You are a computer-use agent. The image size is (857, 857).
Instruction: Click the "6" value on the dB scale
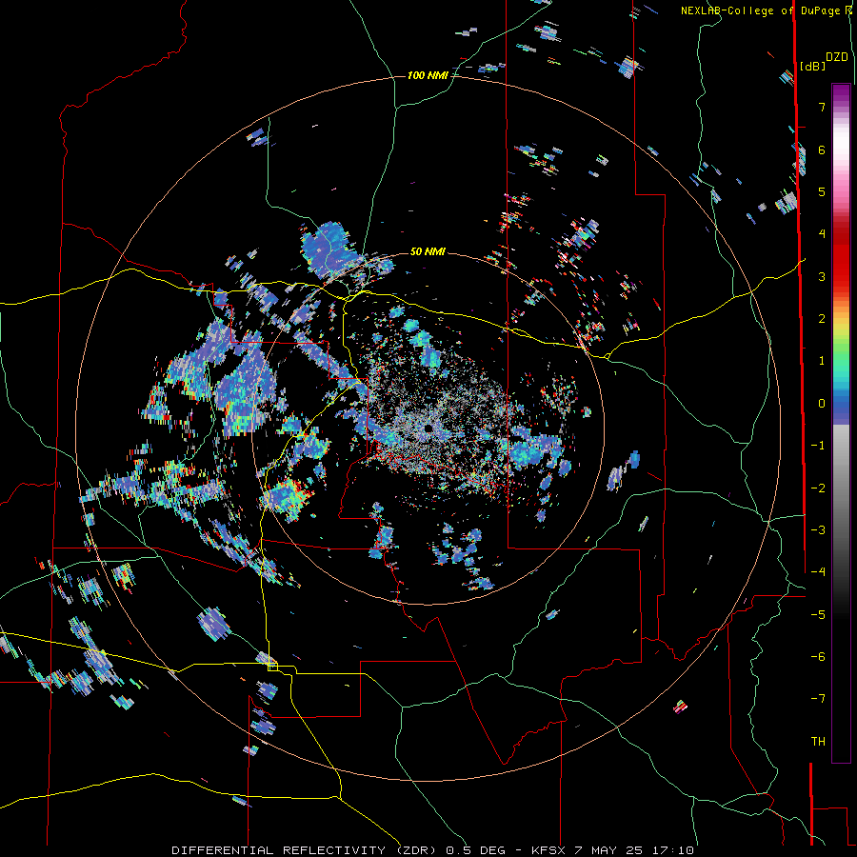(821, 149)
